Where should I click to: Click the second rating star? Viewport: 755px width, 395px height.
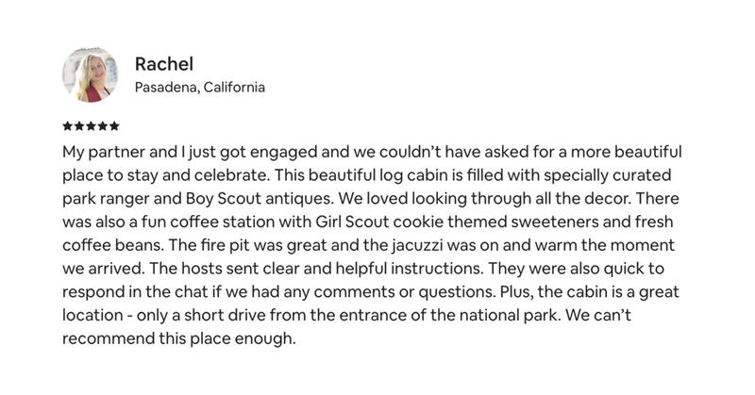click(x=79, y=126)
